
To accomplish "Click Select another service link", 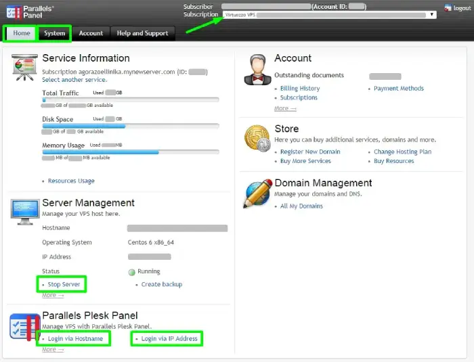I will pyautogui.click(x=74, y=80).
